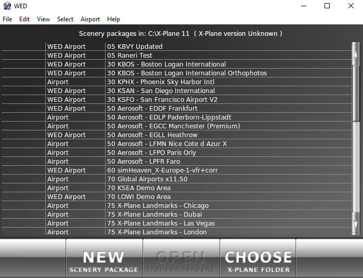Viewport: 363px width, 278px height.
Task: Click the scroll down arrow of package list
Action: 356,223
